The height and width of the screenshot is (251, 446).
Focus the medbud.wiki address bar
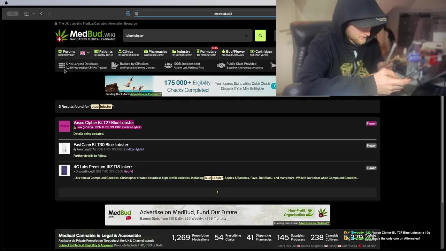click(x=223, y=14)
